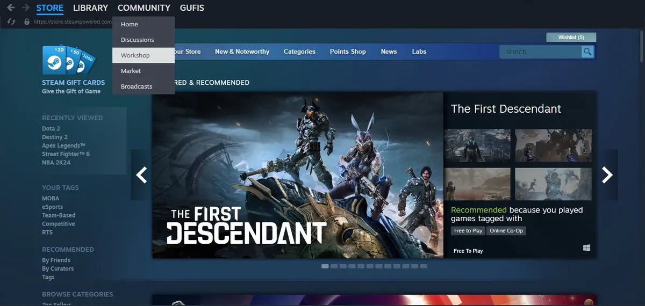This screenshot has width=645, height=306.
Task: Open the LIBRARY tab
Action: [90, 8]
